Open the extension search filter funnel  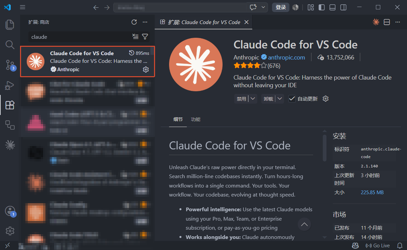pyautogui.click(x=145, y=36)
